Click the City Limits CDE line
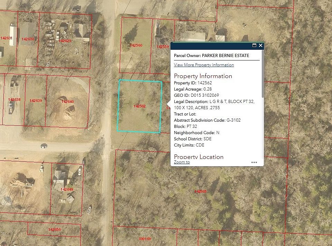 189,145
